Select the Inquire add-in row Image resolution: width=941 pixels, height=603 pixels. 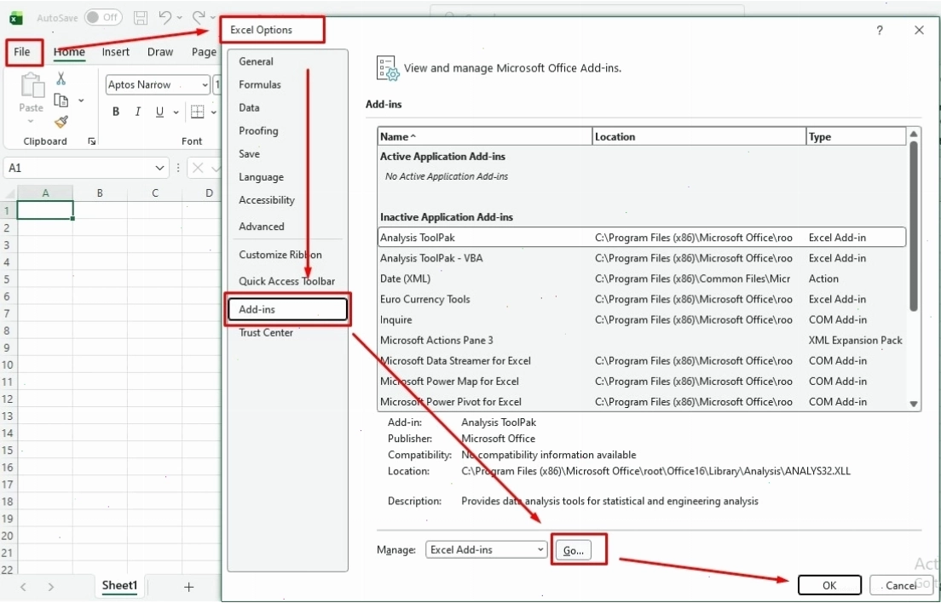642,320
